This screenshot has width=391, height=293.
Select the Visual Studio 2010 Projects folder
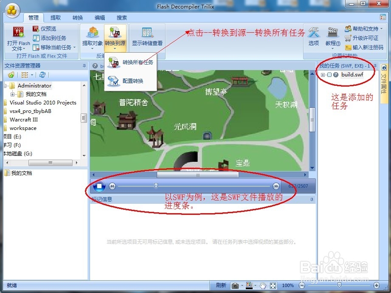[x=42, y=103]
